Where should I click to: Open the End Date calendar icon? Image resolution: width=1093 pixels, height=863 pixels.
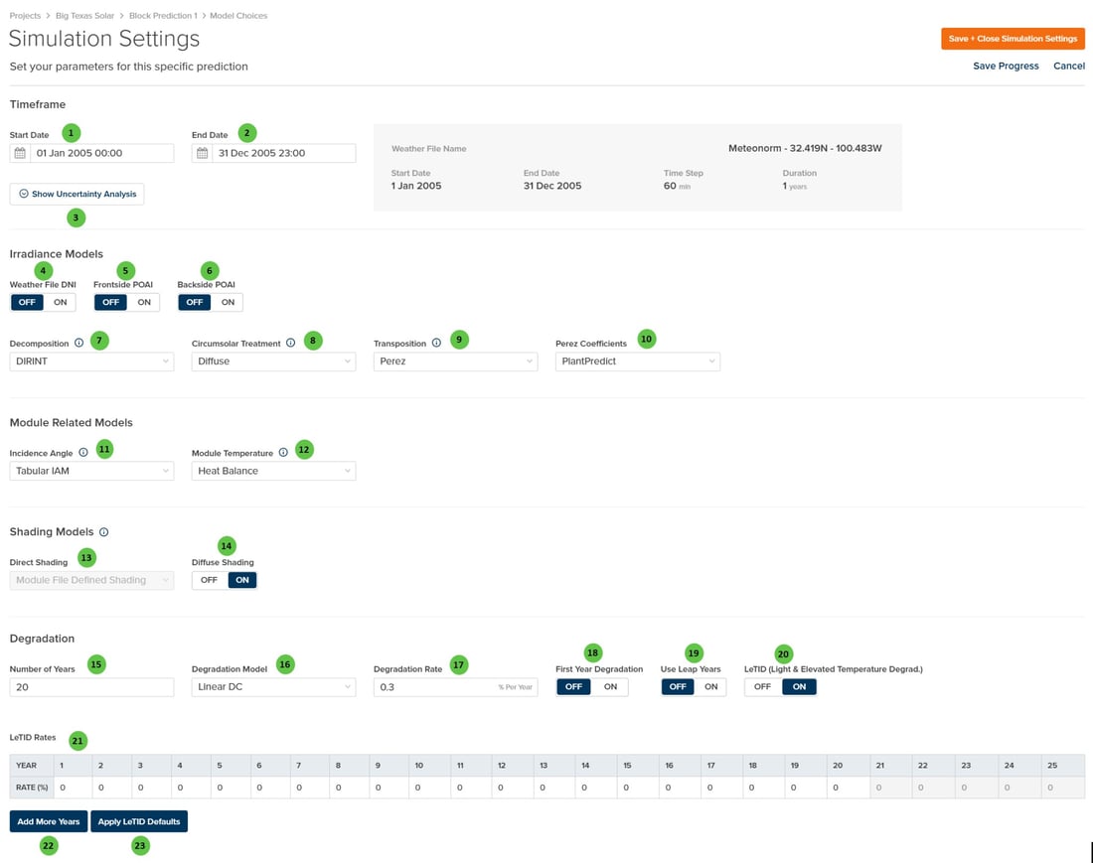coord(202,153)
